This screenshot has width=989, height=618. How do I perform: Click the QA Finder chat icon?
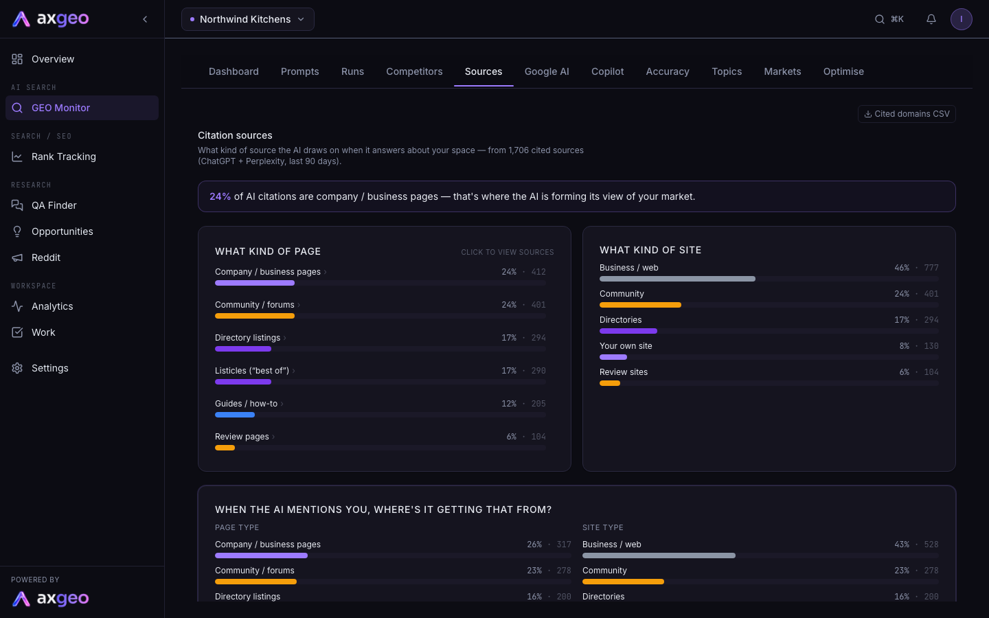click(17, 205)
